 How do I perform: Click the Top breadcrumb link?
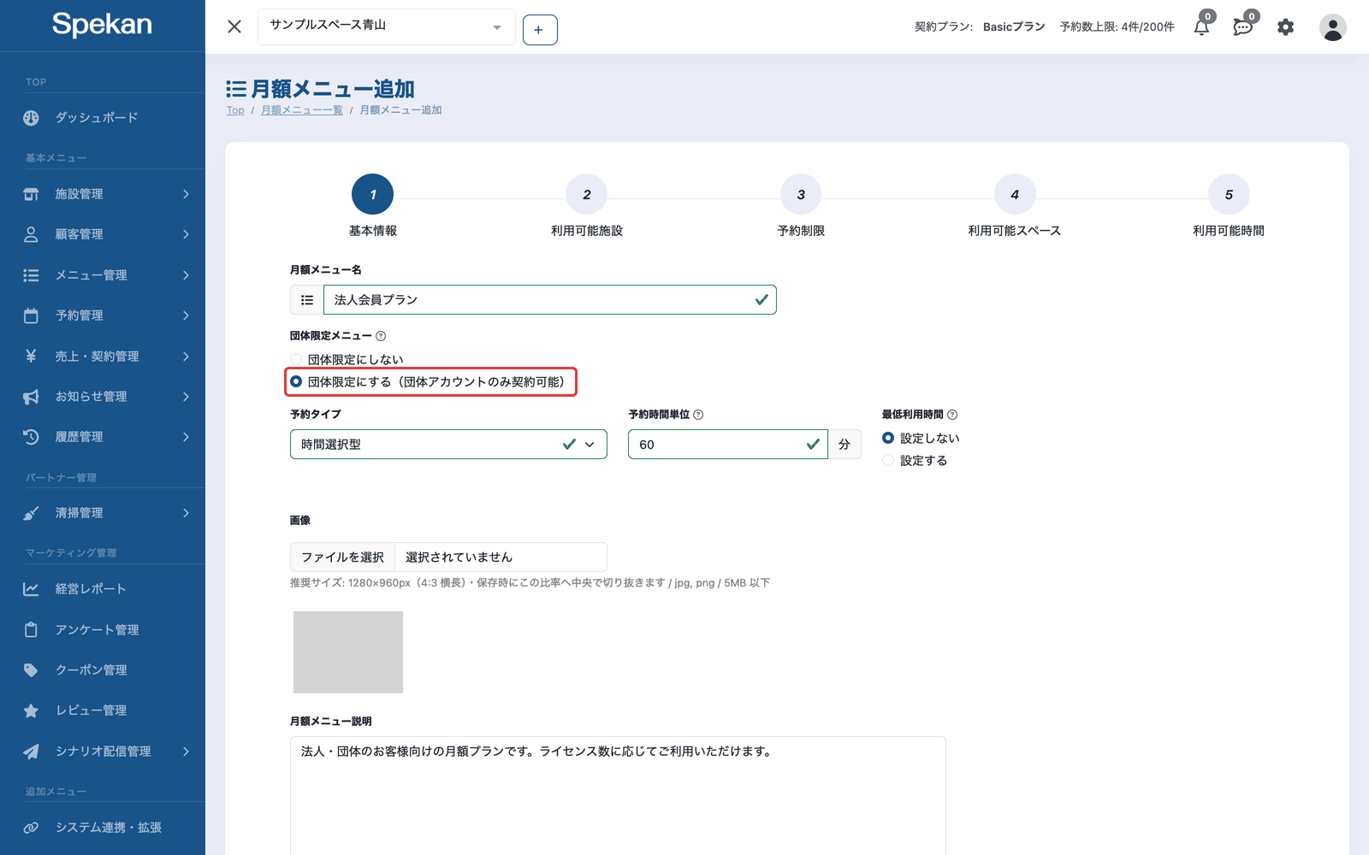coord(235,110)
